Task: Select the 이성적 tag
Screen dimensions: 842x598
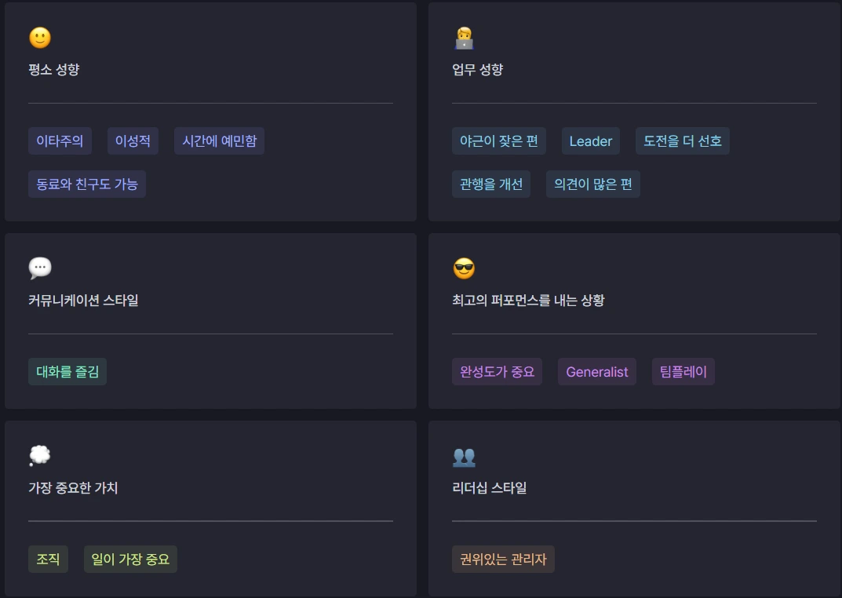Action: (x=132, y=140)
